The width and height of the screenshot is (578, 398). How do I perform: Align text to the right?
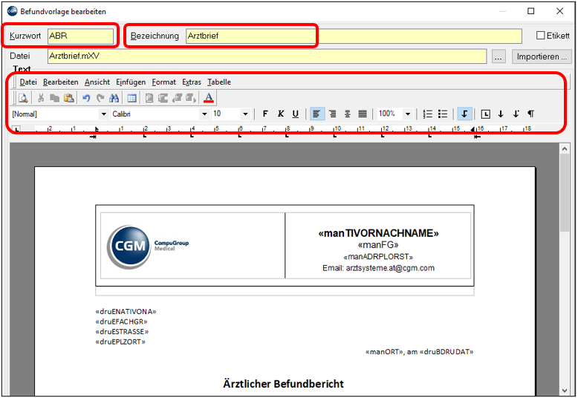point(333,114)
